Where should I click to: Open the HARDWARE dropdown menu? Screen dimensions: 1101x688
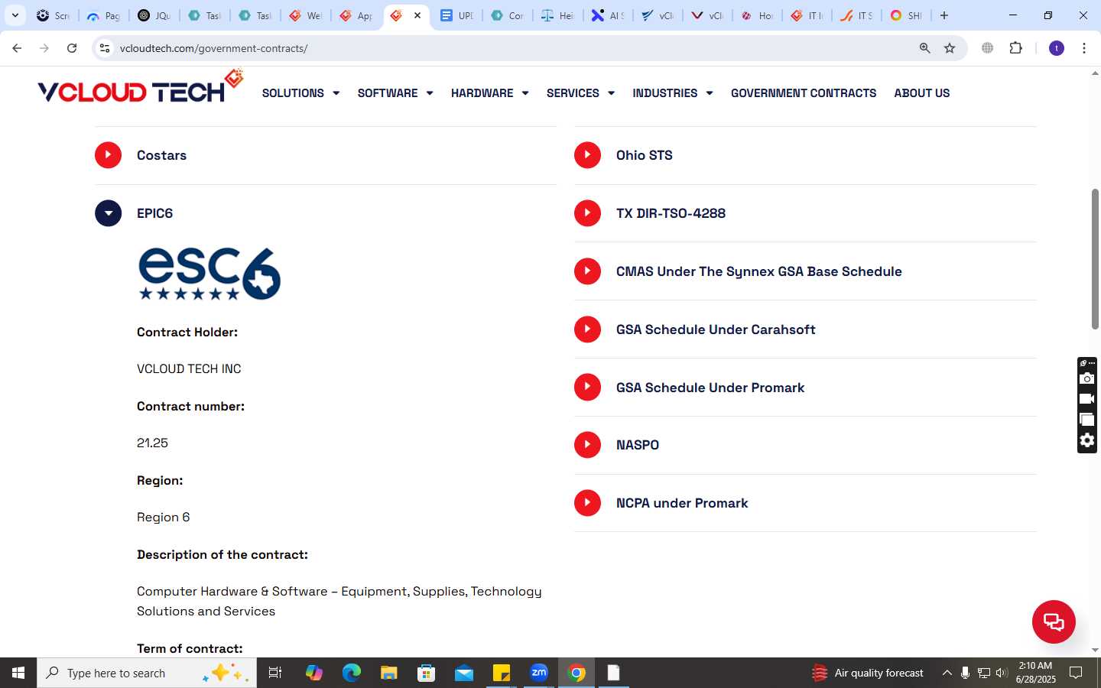[x=489, y=93]
